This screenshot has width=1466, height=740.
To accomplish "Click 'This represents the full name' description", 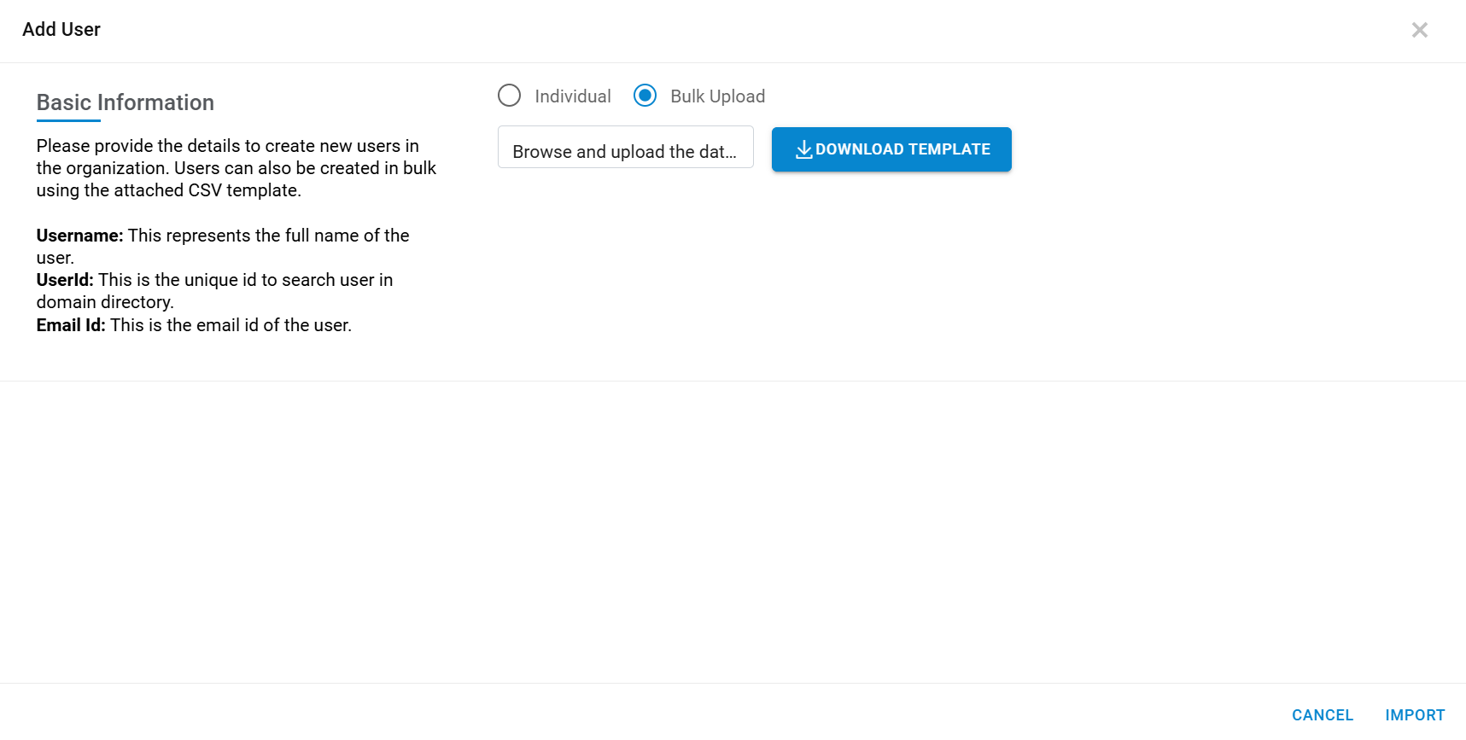I will pos(268,236).
